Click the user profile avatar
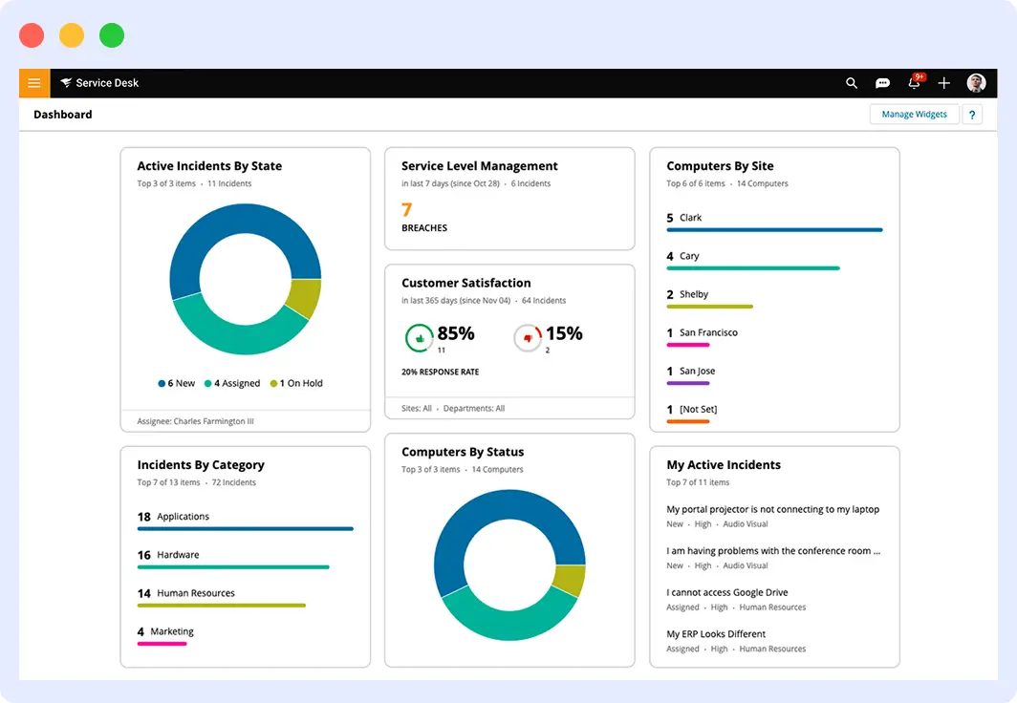 (975, 83)
